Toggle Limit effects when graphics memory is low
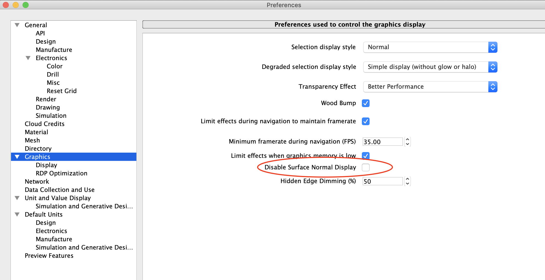 366,156
